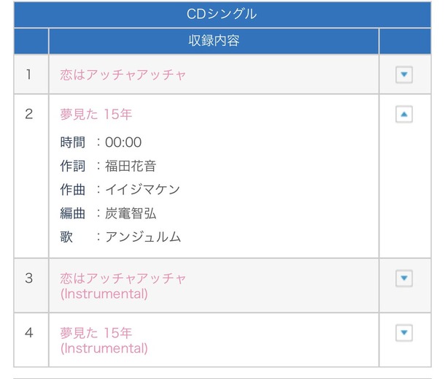This screenshot has width=445, height=379.
Task: Click the artist name アンジュルム
Action: (143, 237)
